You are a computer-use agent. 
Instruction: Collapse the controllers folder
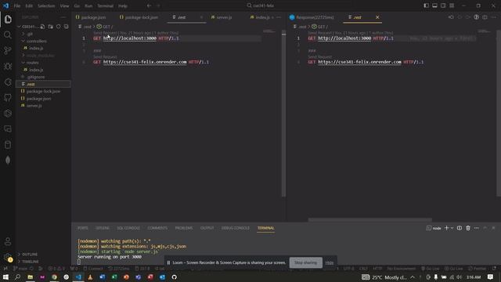pyautogui.click(x=37, y=41)
